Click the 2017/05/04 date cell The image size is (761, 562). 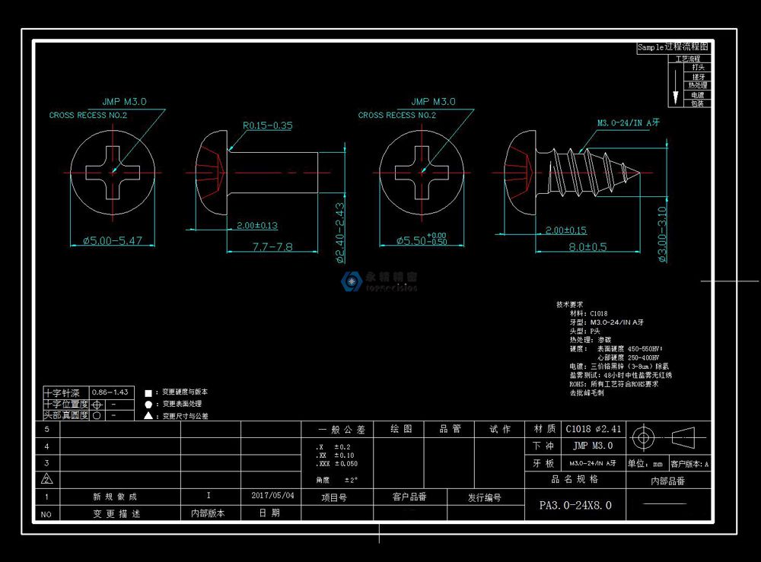(272, 495)
